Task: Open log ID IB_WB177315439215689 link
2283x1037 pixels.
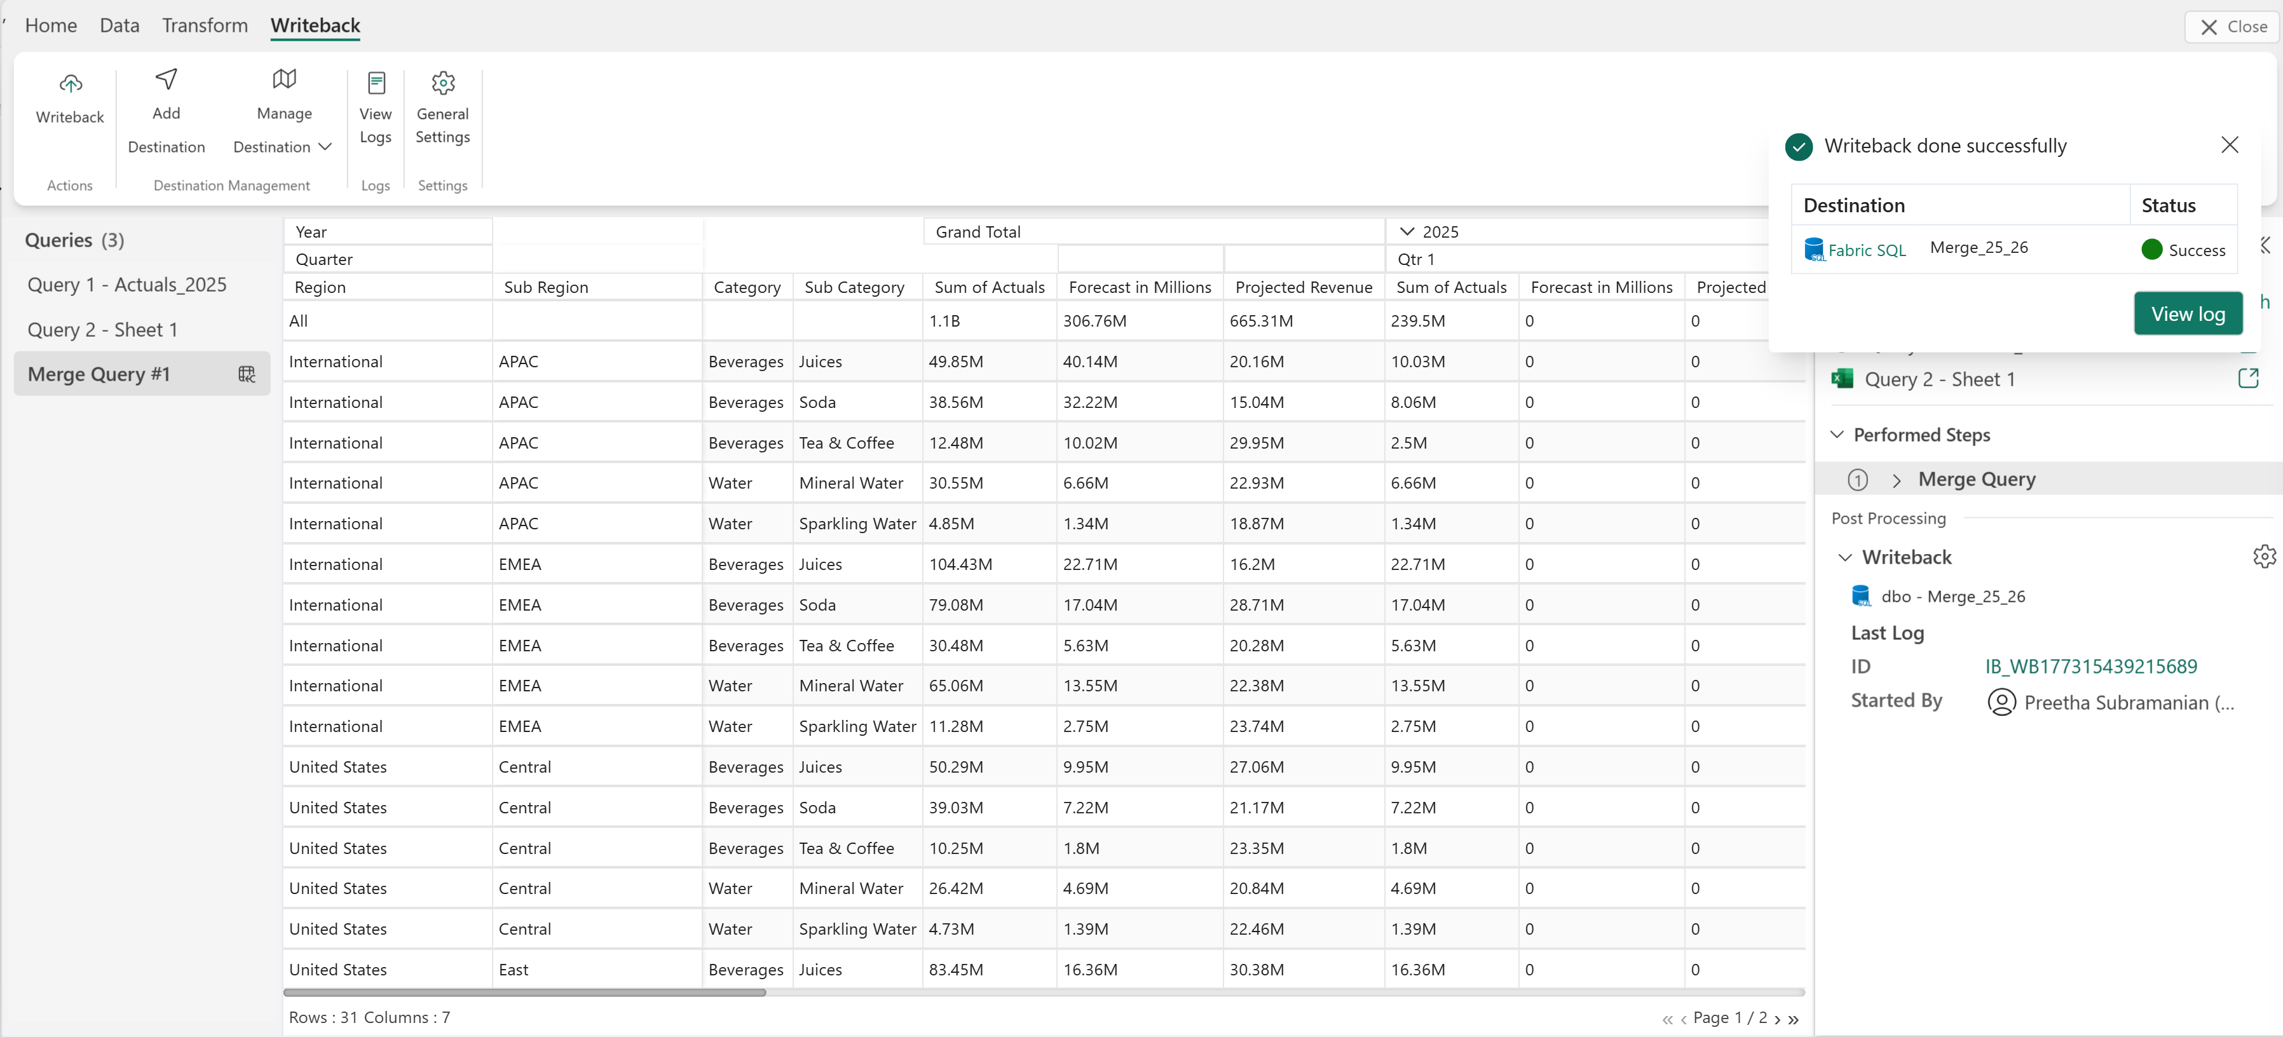Action: (x=2090, y=667)
